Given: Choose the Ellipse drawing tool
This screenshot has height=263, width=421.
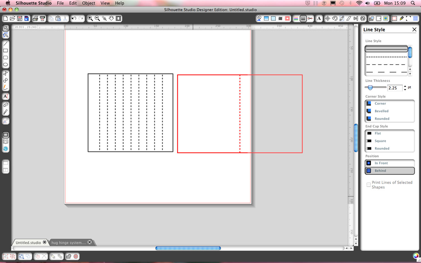Looking at the screenshot, I should 5,65.
